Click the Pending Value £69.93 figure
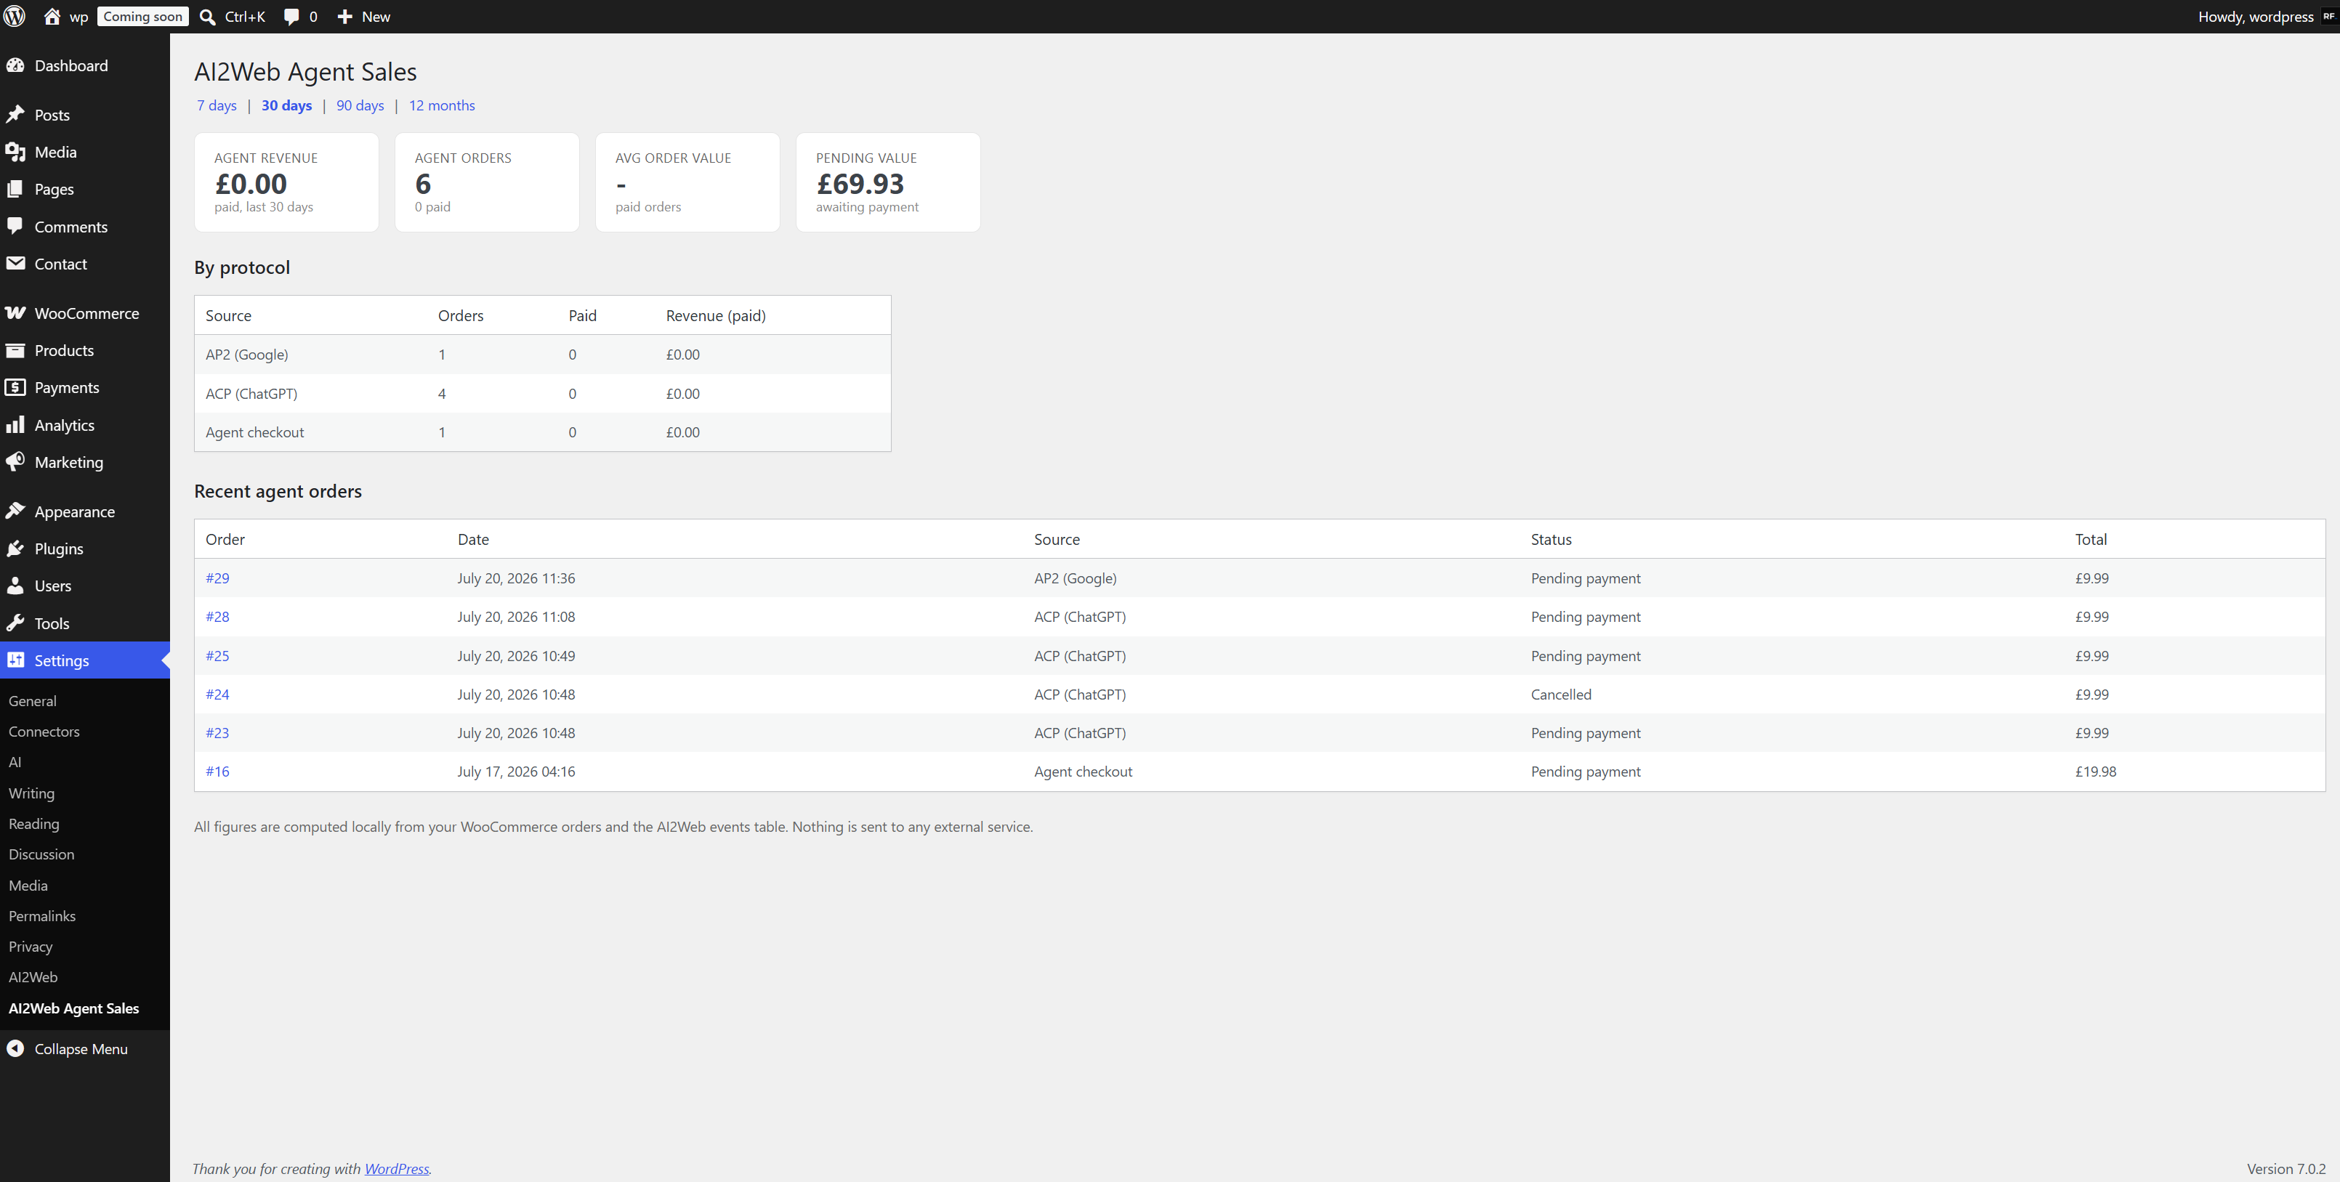 (x=860, y=185)
